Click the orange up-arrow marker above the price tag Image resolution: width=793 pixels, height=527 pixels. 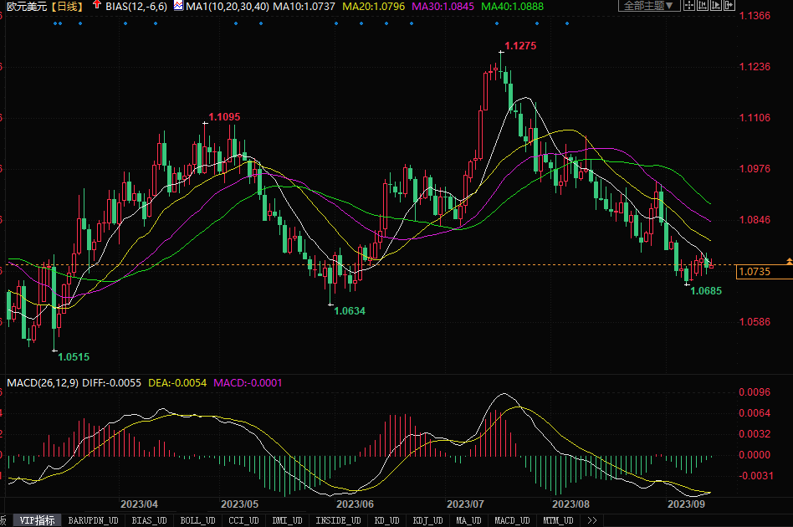pos(789,262)
